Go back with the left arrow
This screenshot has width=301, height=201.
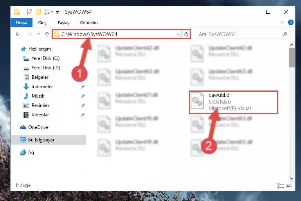click(x=18, y=34)
